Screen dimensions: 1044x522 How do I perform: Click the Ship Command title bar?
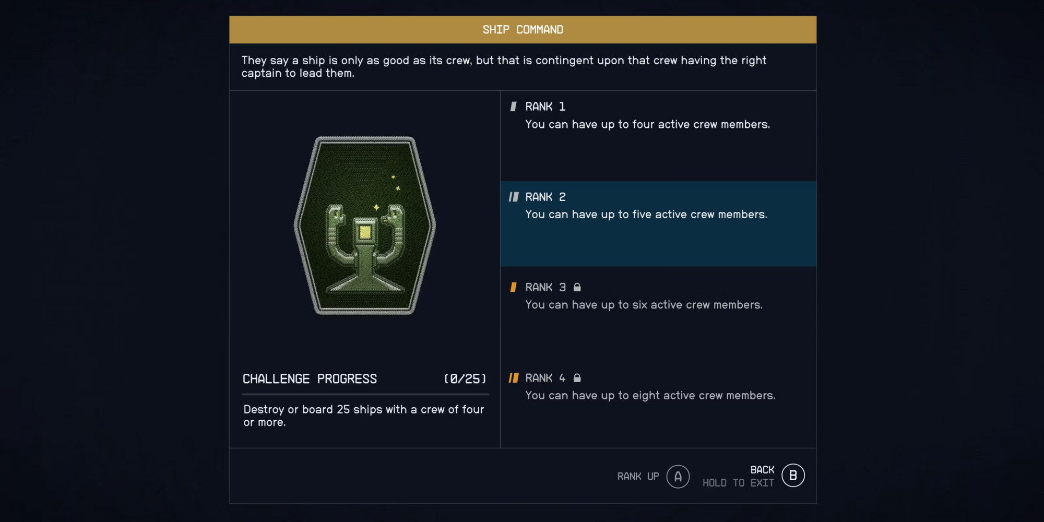coord(523,30)
